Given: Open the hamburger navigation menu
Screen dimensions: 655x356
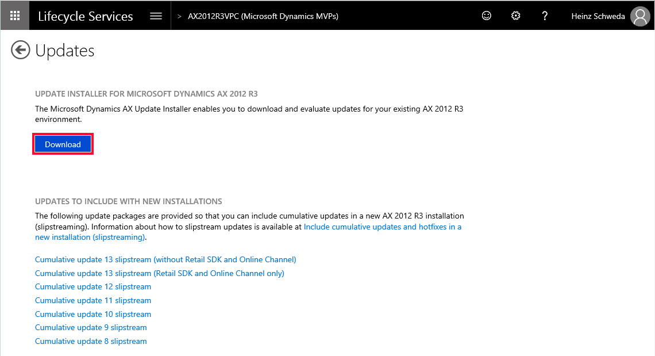Looking at the screenshot, I should coord(156,16).
